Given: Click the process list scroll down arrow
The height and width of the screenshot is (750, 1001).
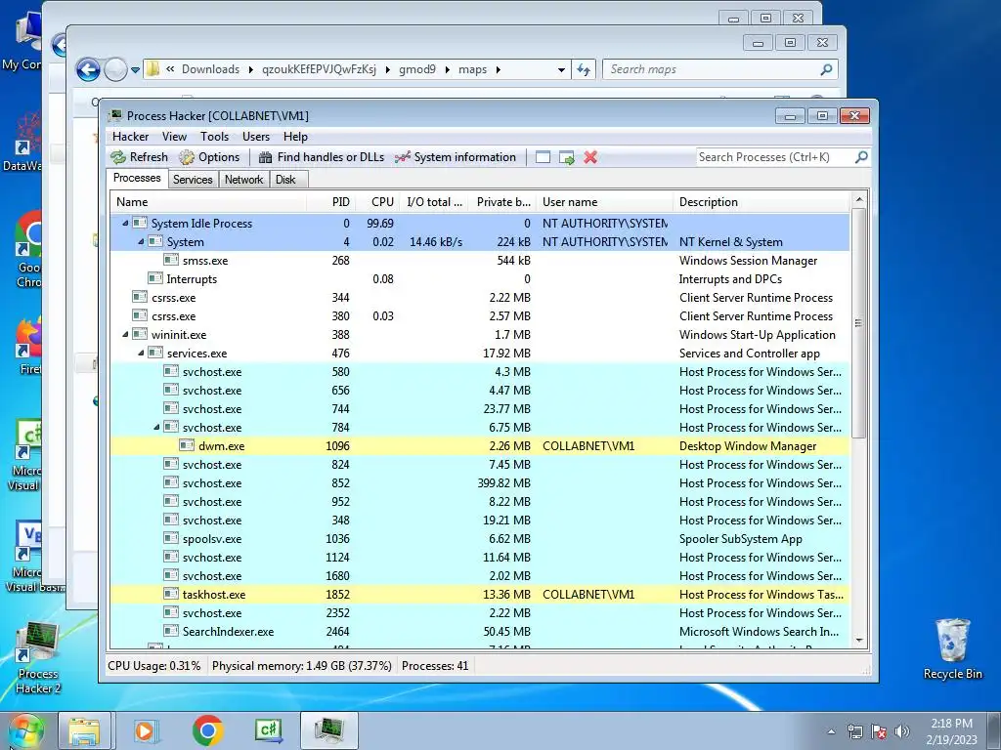Looking at the screenshot, I should click(x=859, y=641).
